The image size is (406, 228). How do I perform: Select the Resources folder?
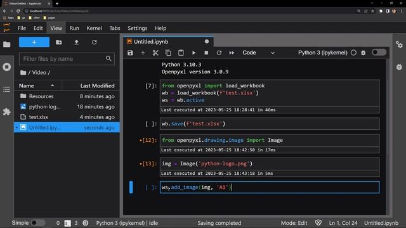[67, 96]
